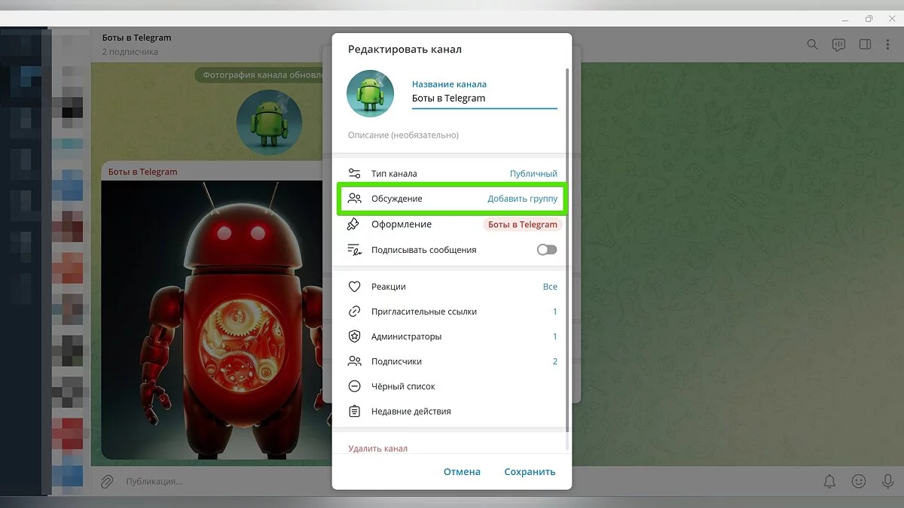Click the post author name Боты в Telegram
The height and width of the screenshot is (508, 904).
143,172
